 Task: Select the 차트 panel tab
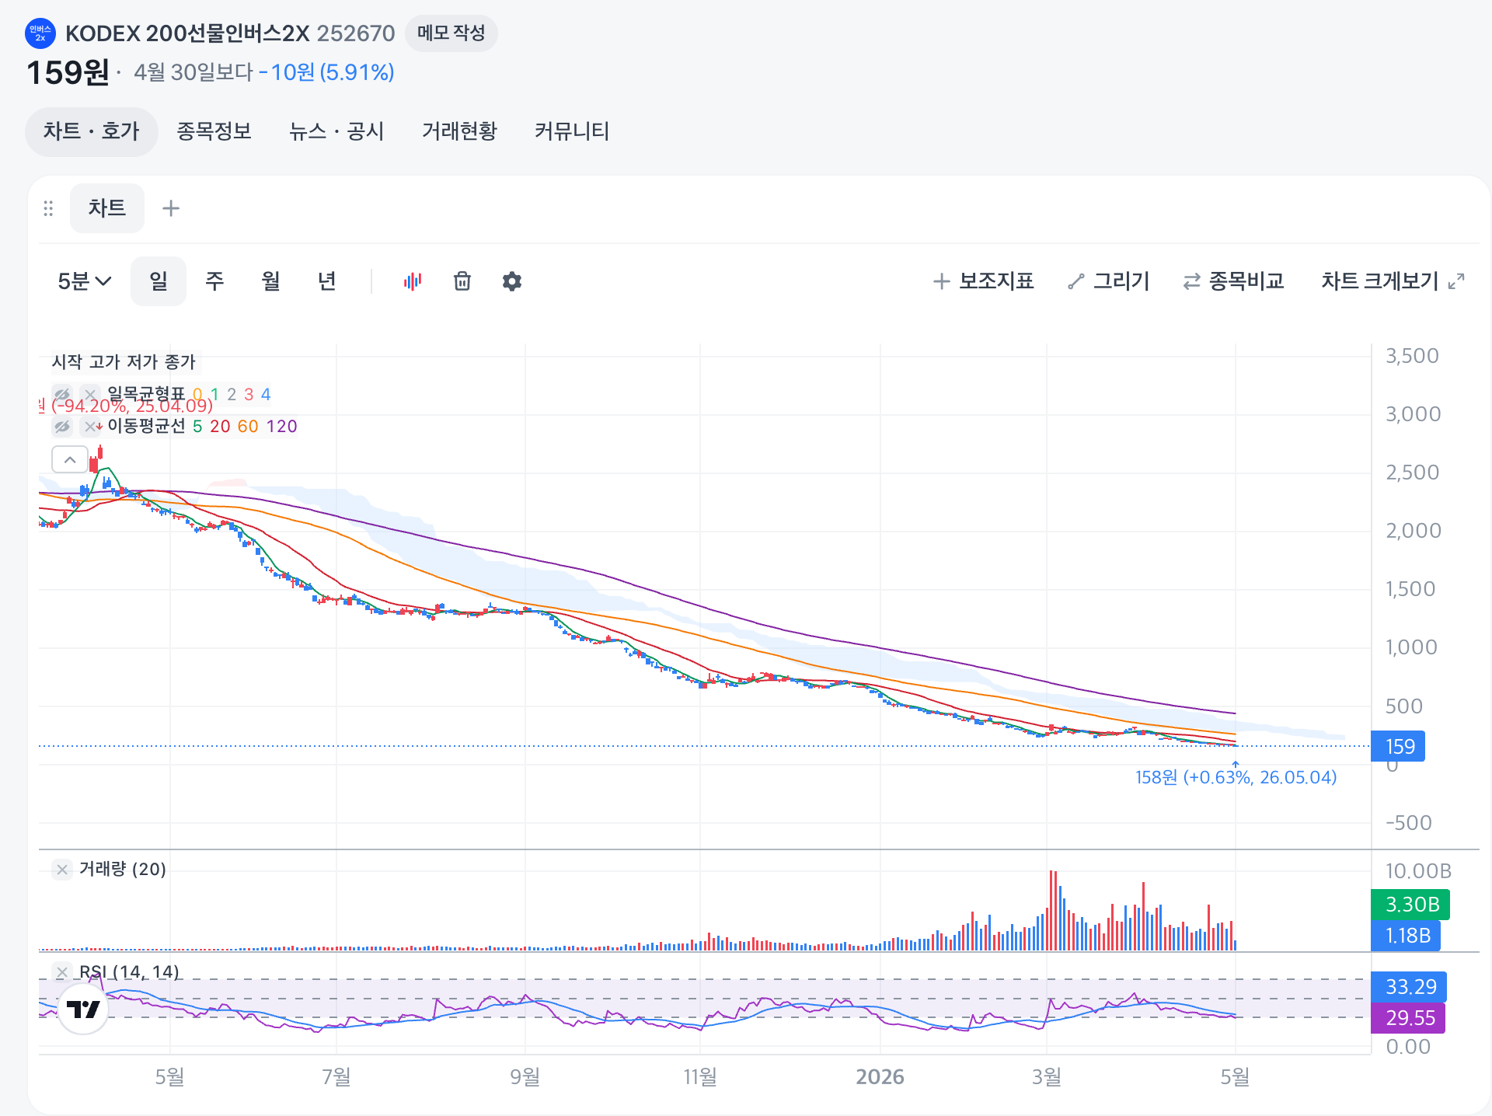click(107, 208)
